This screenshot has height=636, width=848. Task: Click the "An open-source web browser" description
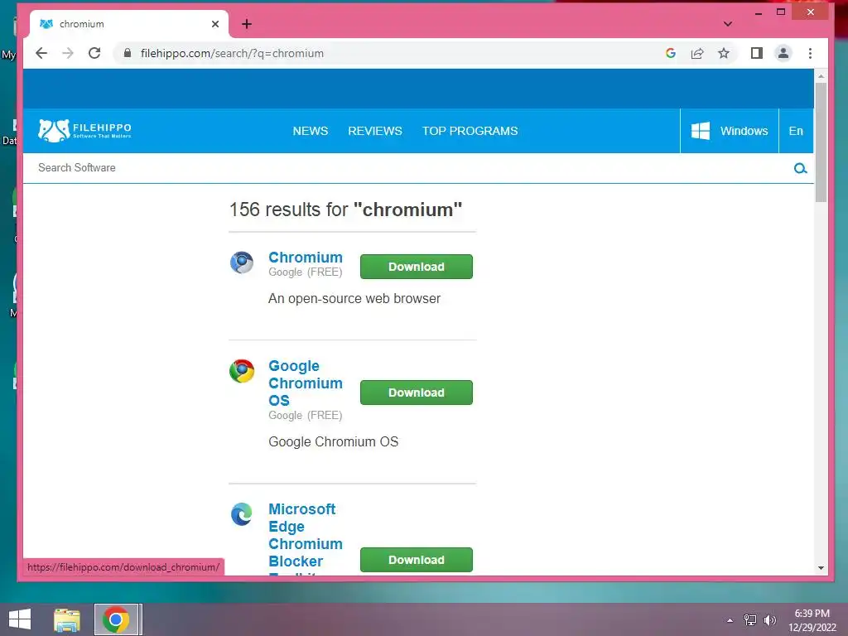click(354, 298)
